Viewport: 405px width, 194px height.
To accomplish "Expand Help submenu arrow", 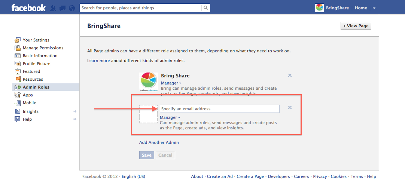I will coord(75,119).
